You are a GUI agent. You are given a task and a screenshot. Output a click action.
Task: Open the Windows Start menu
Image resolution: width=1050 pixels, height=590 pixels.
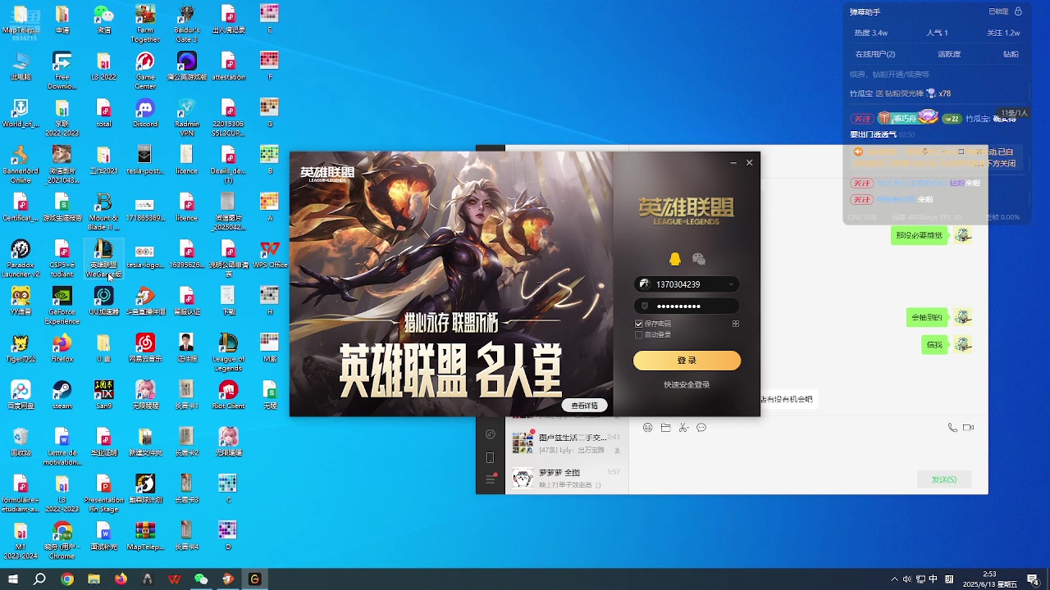(x=13, y=579)
